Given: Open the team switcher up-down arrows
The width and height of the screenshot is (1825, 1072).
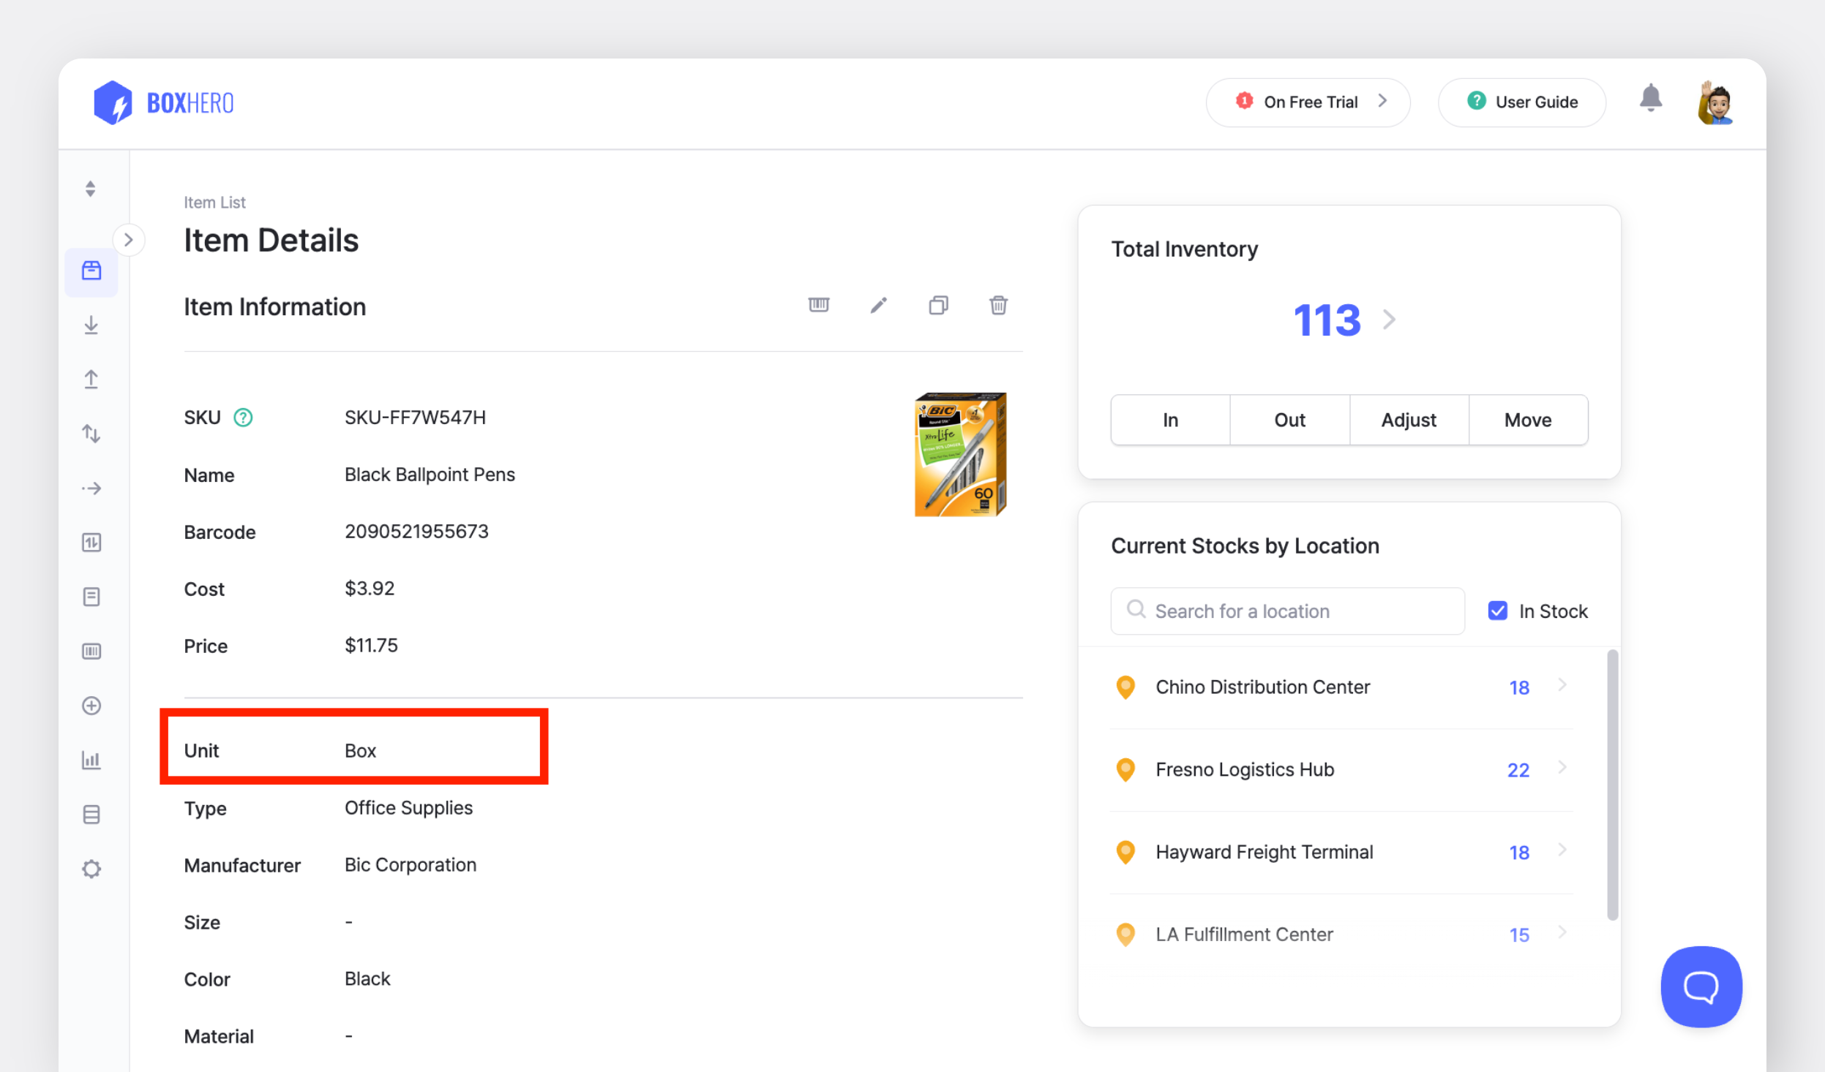Looking at the screenshot, I should pyautogui.click(x=90, y=189).
